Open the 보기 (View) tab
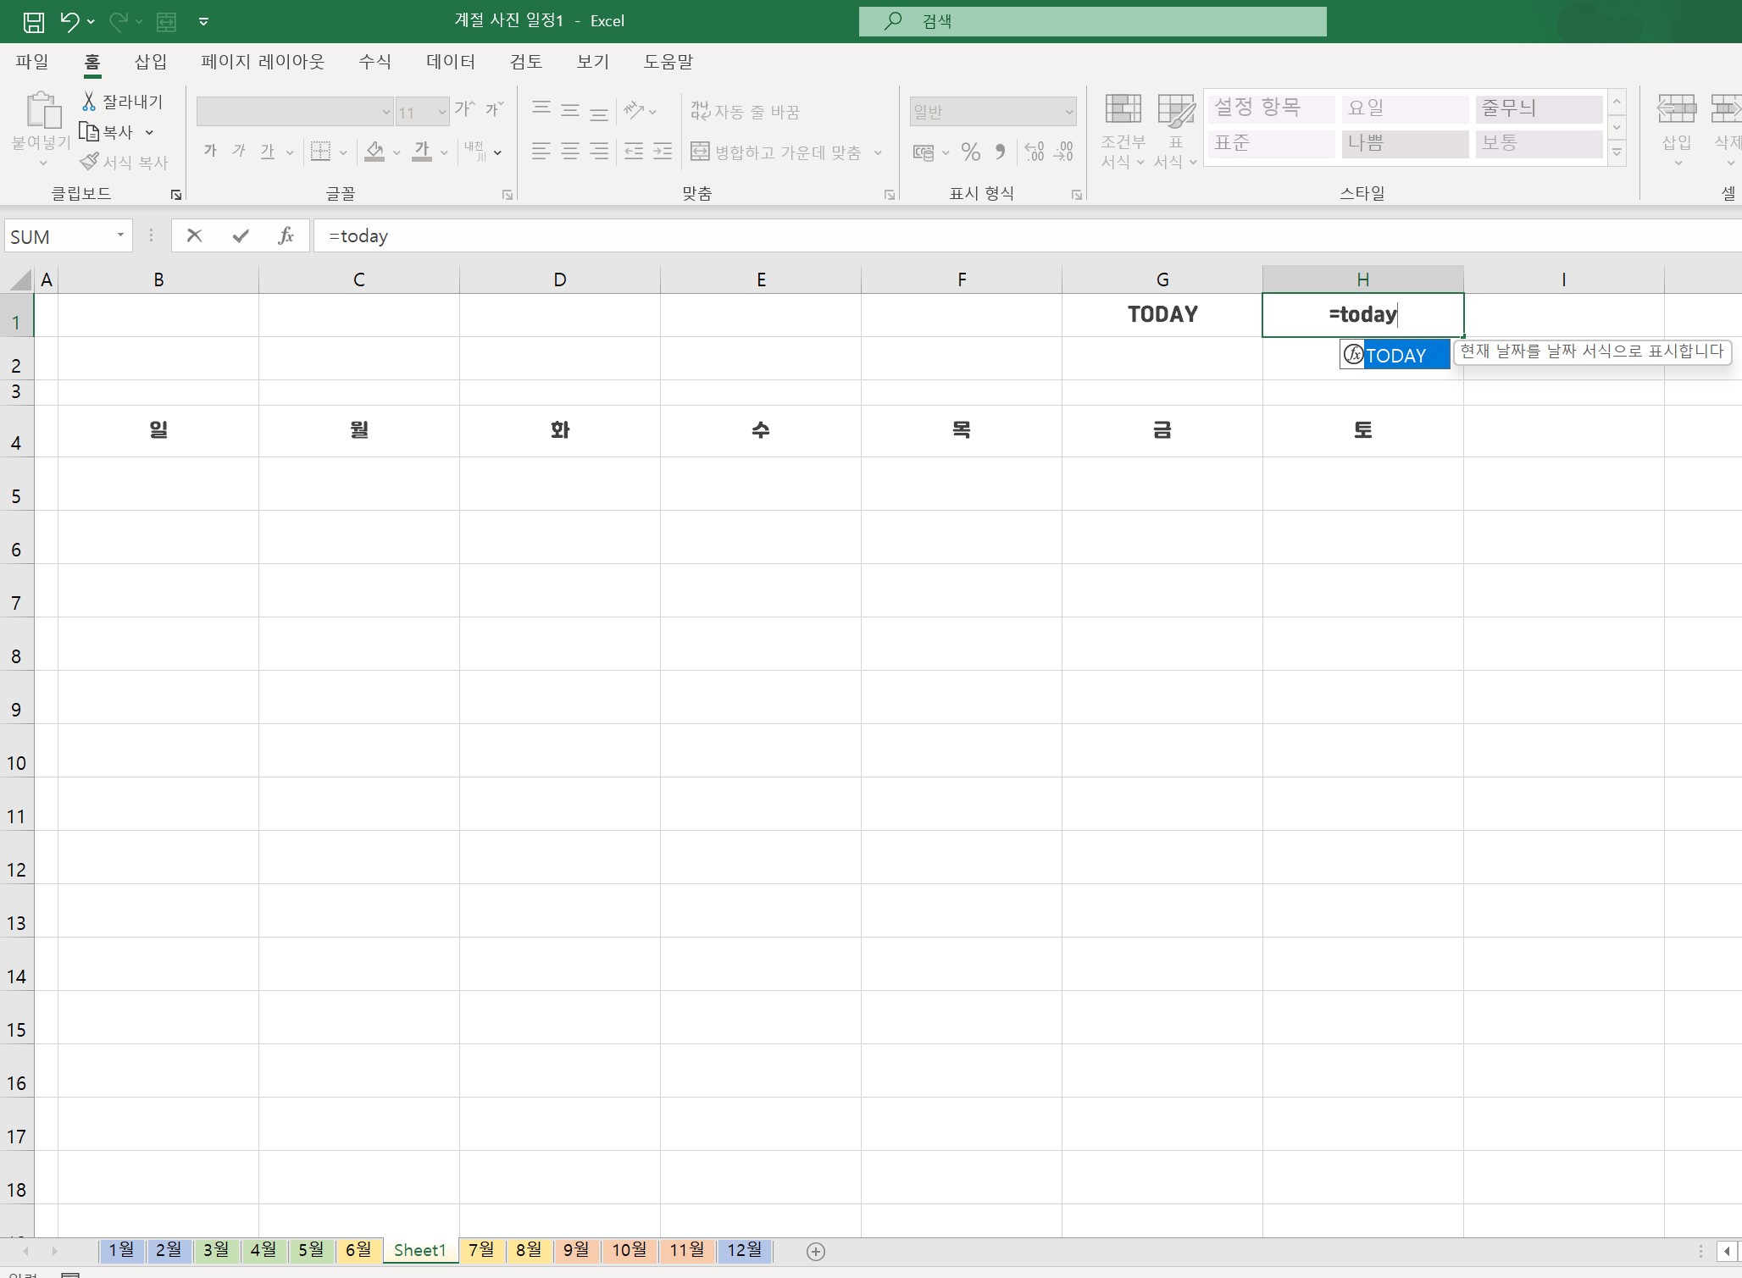This screenshot has height=1278, width=1742. [x=593, y=62]
